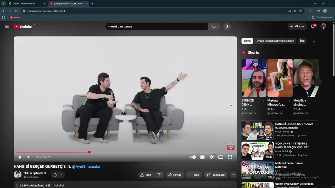Select the Tümü filter chip
The height and width of the screenshot is (188, 335).
(x=247, y=41)
